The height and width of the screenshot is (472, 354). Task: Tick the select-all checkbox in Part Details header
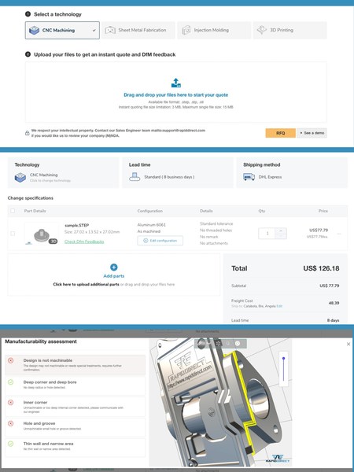[x=13, y=211]
